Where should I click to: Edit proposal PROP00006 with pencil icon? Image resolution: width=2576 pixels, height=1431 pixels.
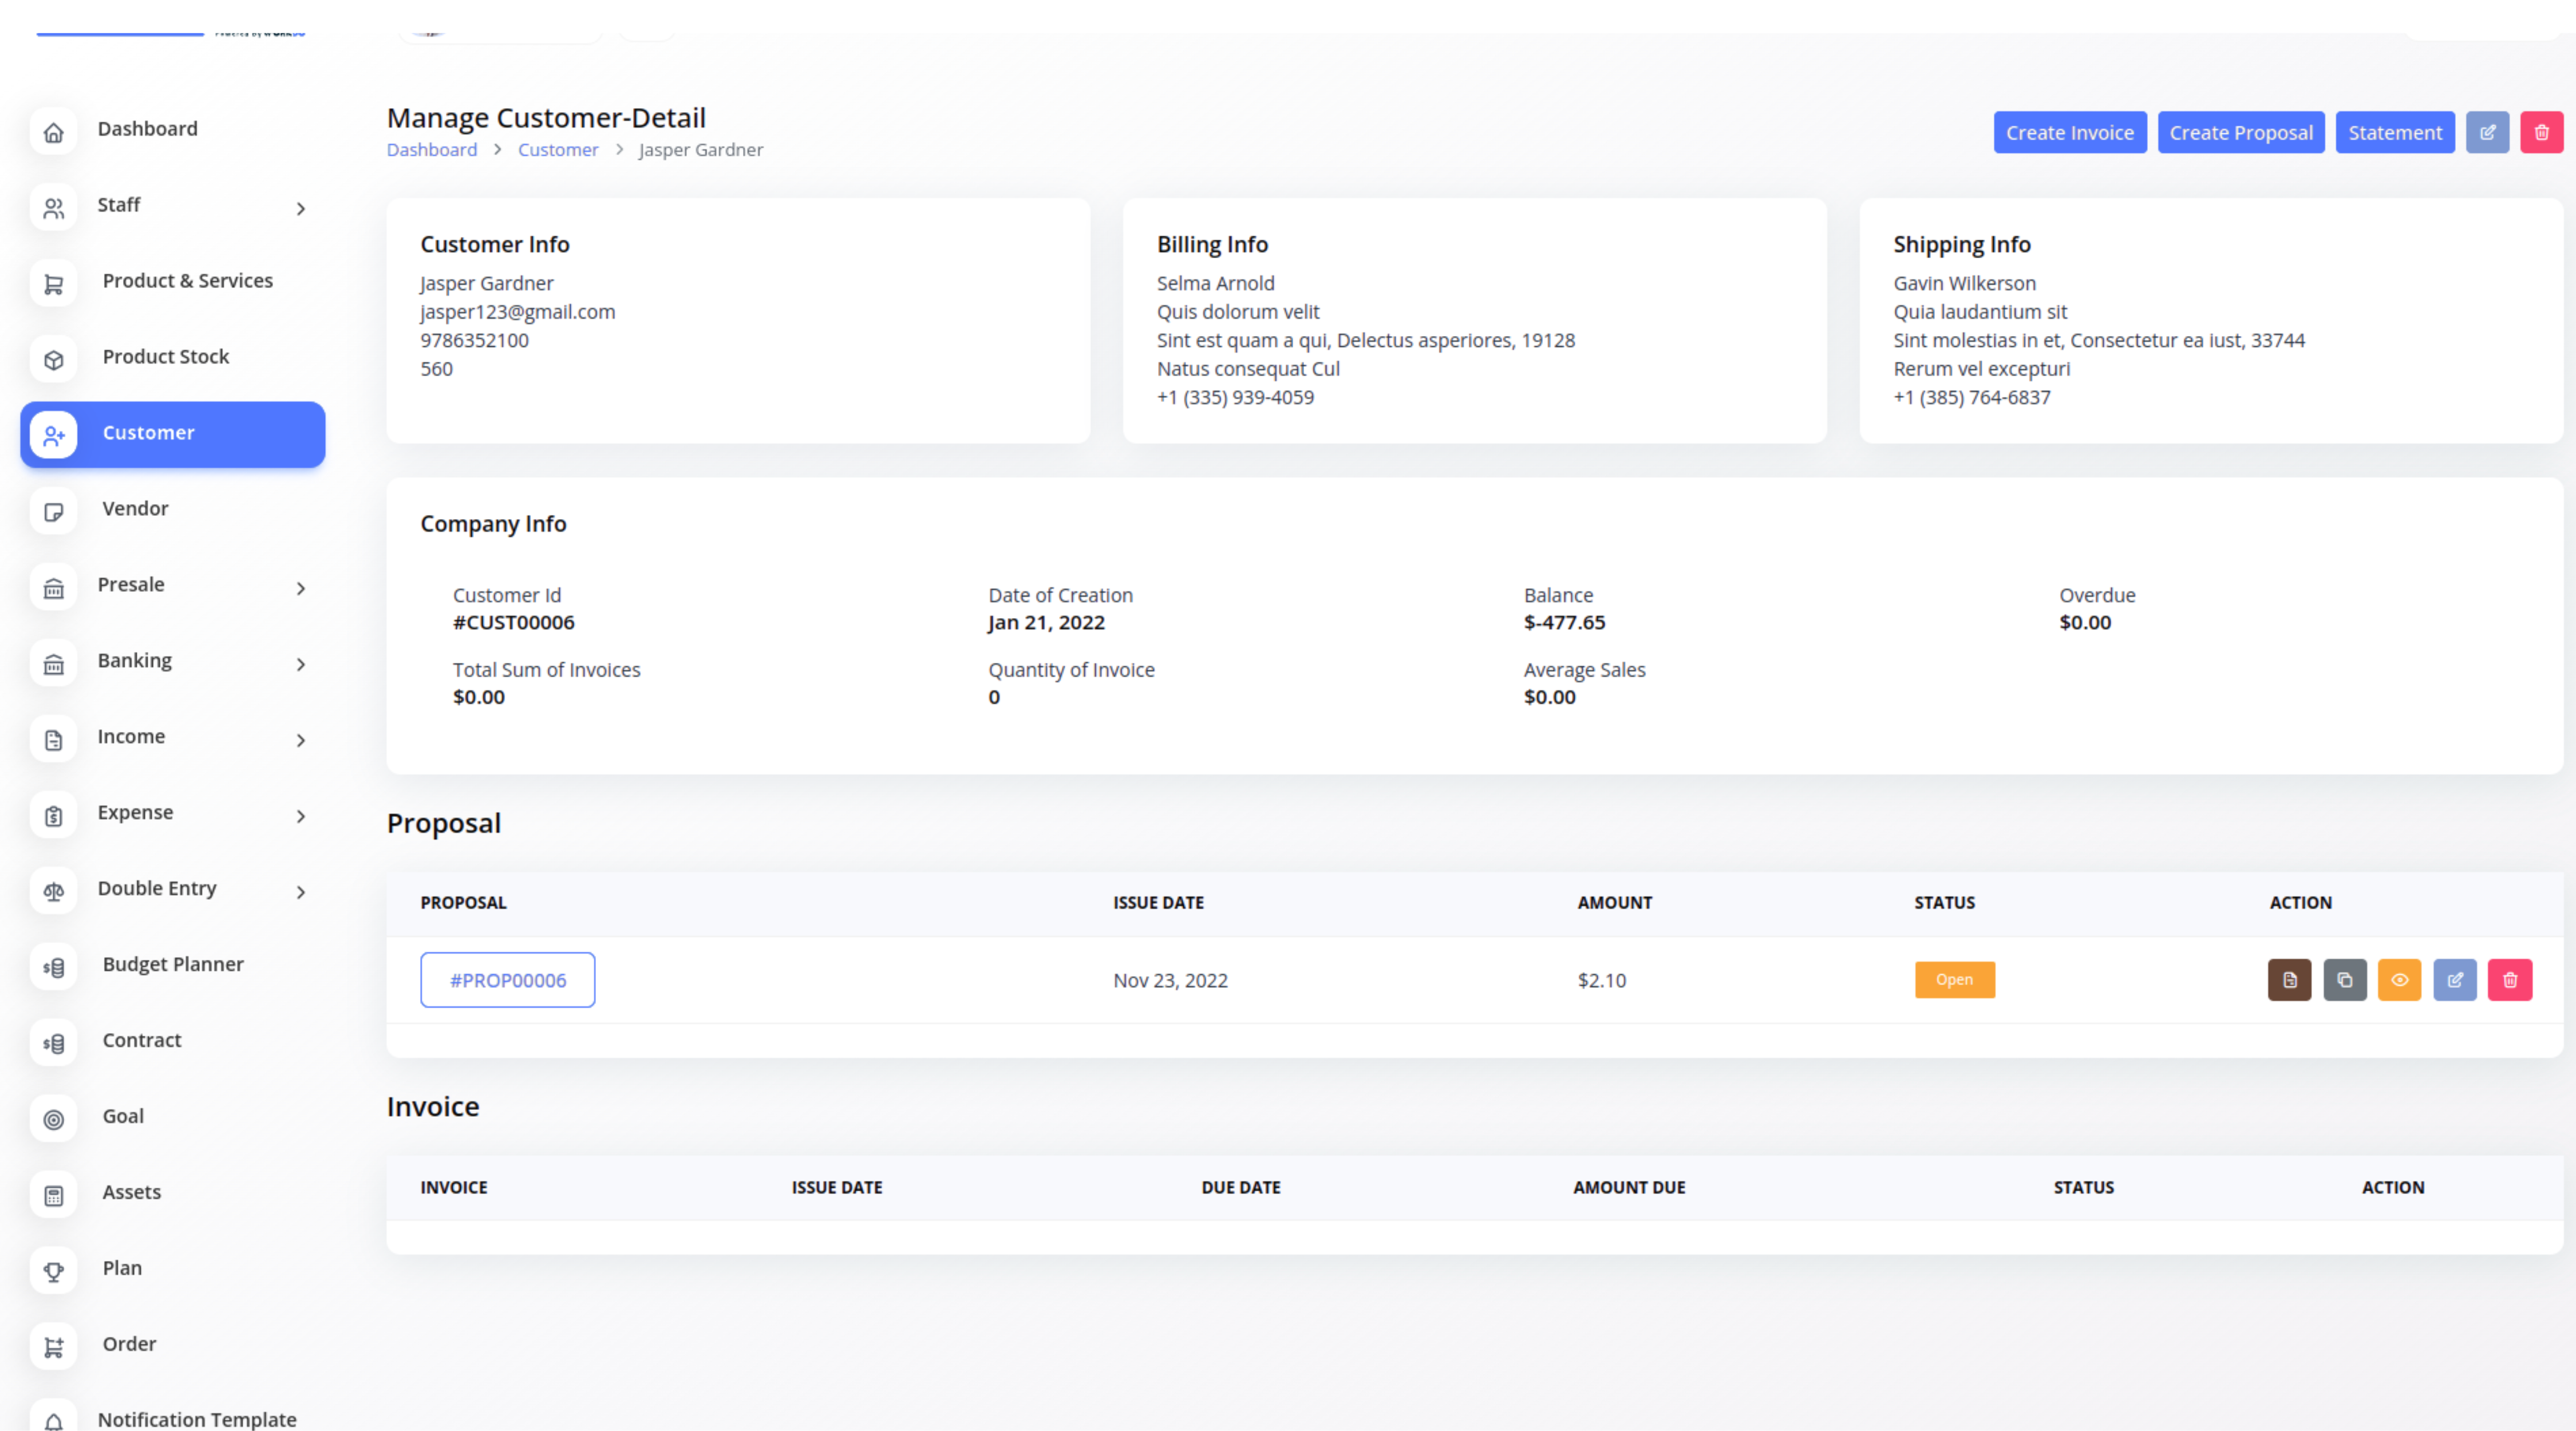coord(2454,980)
